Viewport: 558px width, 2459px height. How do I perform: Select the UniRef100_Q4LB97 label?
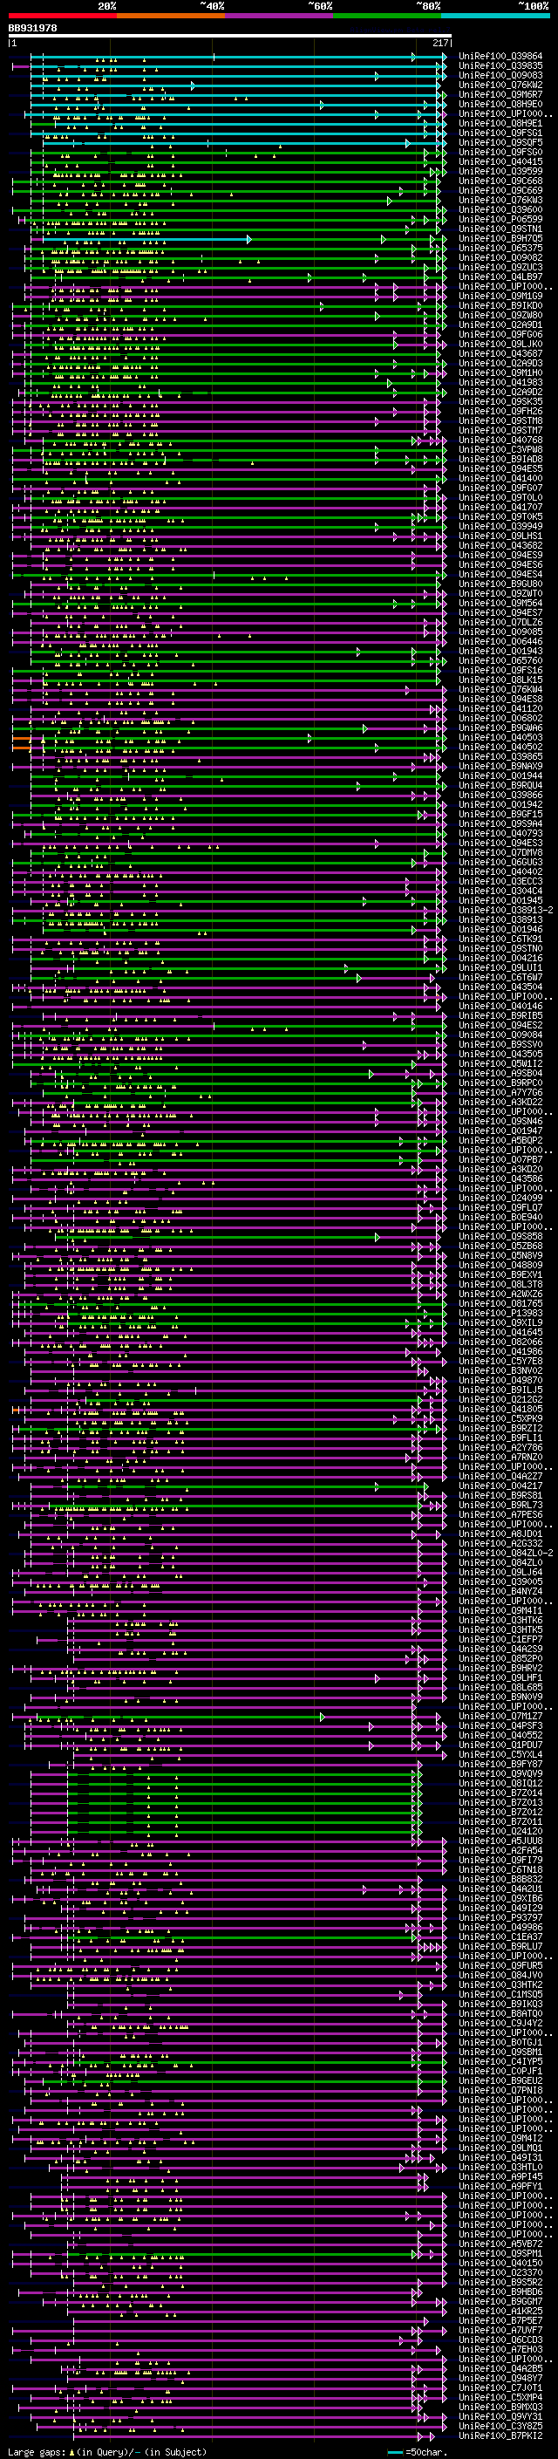500,277
